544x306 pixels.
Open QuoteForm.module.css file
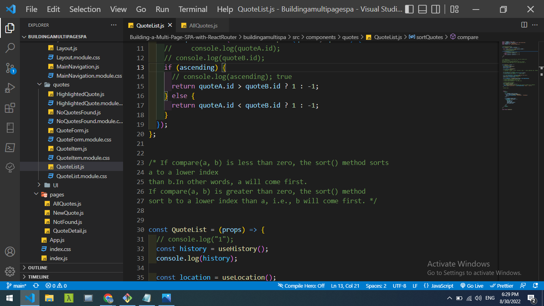84,140
